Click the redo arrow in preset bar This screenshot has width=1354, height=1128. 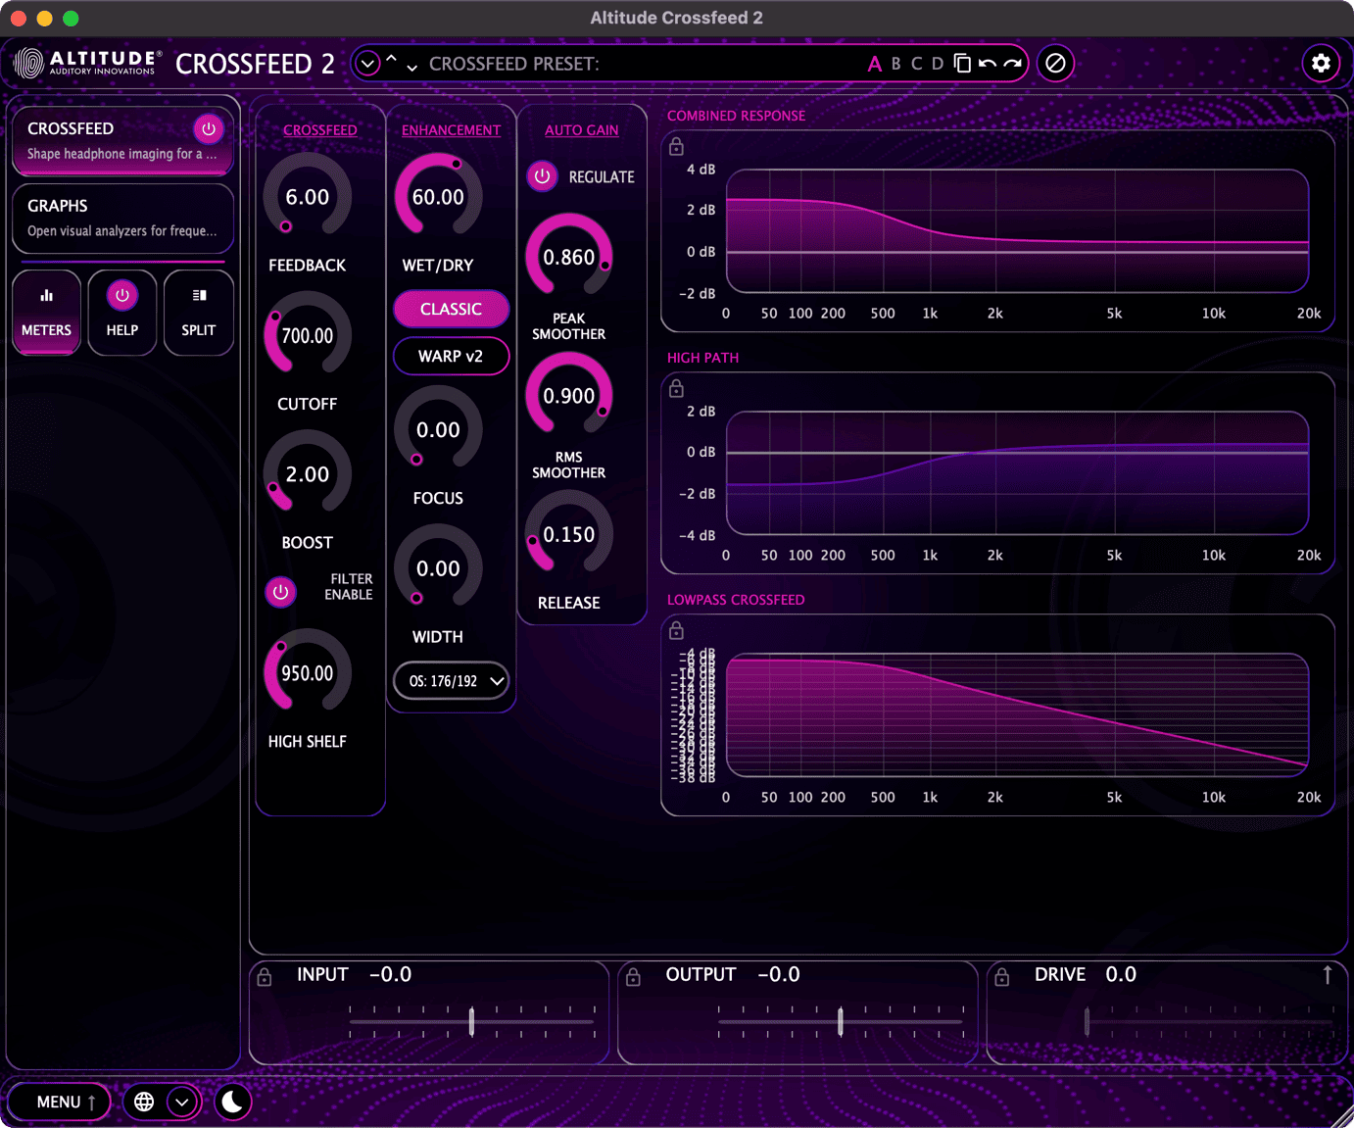click(x=1013, y=64)
